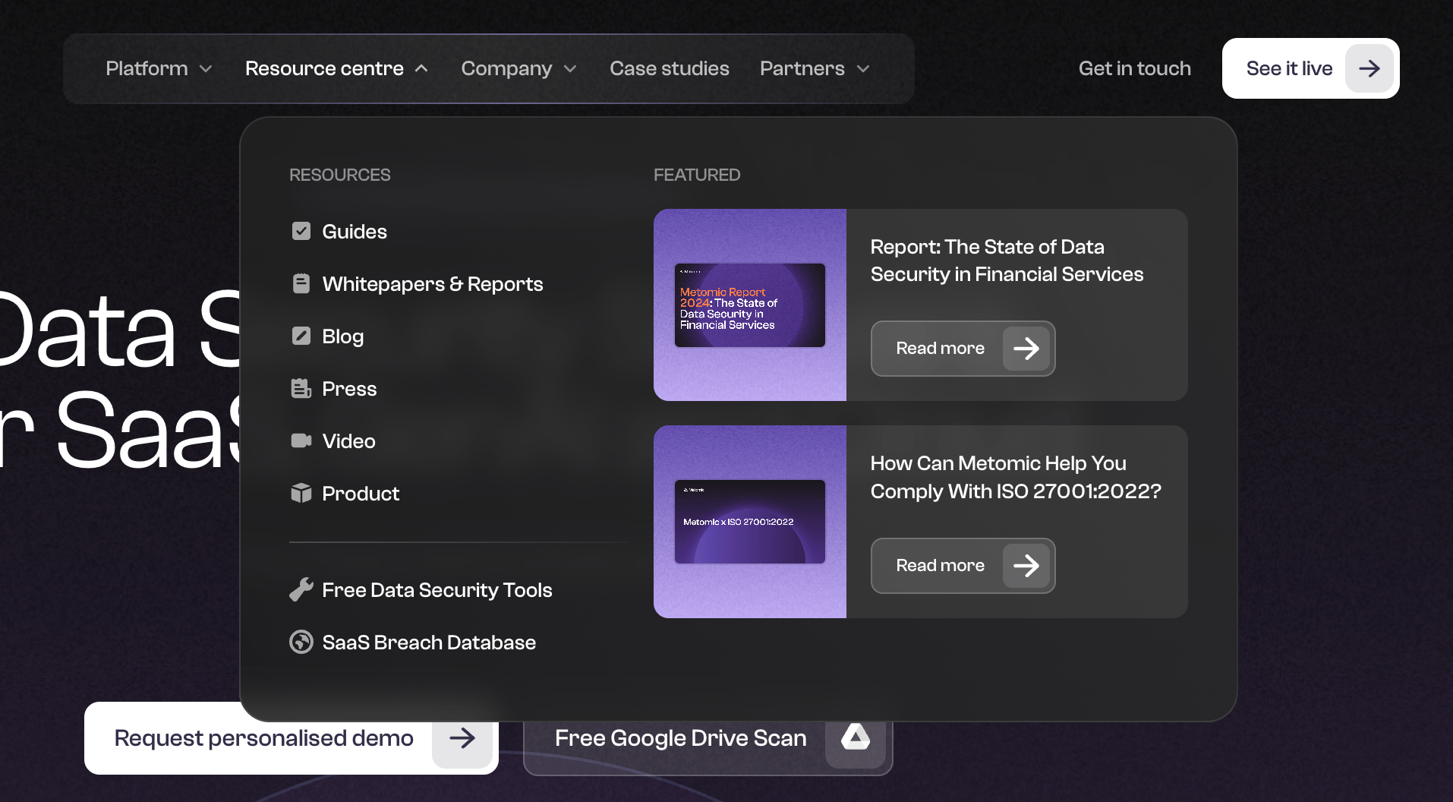Read more about the Financial Services report
Screen dimensions: 1453x802
(963, 349)
